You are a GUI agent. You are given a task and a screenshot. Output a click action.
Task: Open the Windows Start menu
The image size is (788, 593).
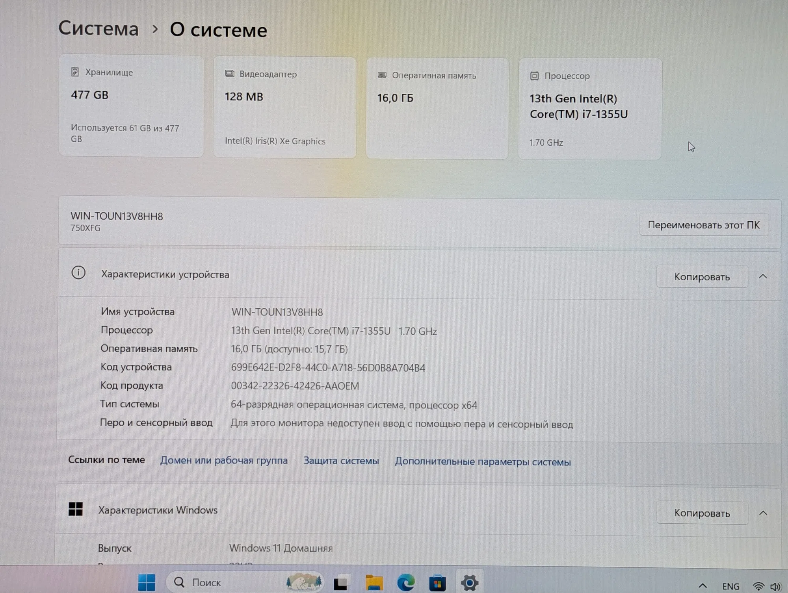[x=147, y=582]
